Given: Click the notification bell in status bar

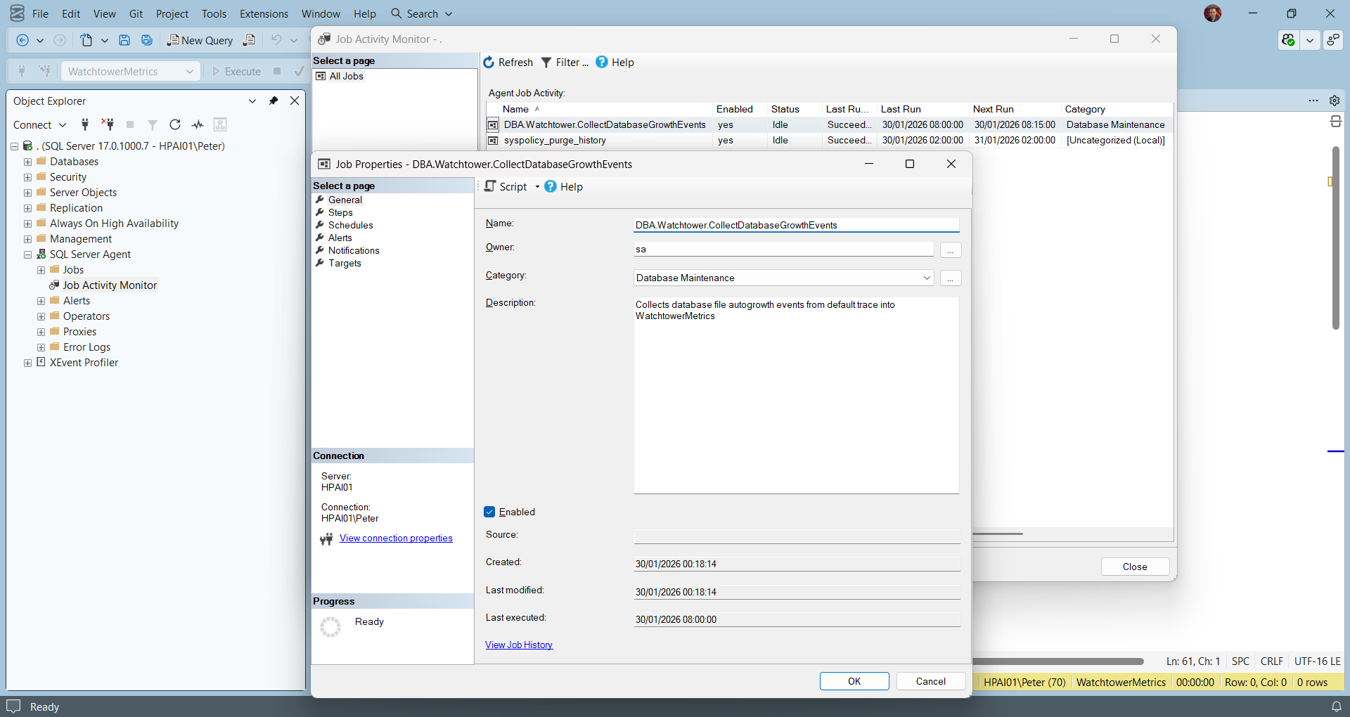Looking at the screenshot, I should 1336,706.
